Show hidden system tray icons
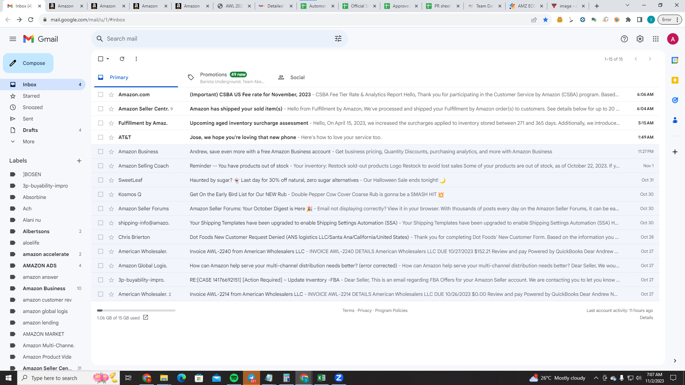Viewport: 685px width, 385px height. 596,378
